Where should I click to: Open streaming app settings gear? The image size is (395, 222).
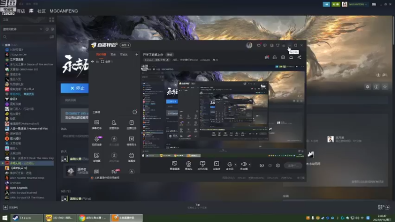click(278, 165)
